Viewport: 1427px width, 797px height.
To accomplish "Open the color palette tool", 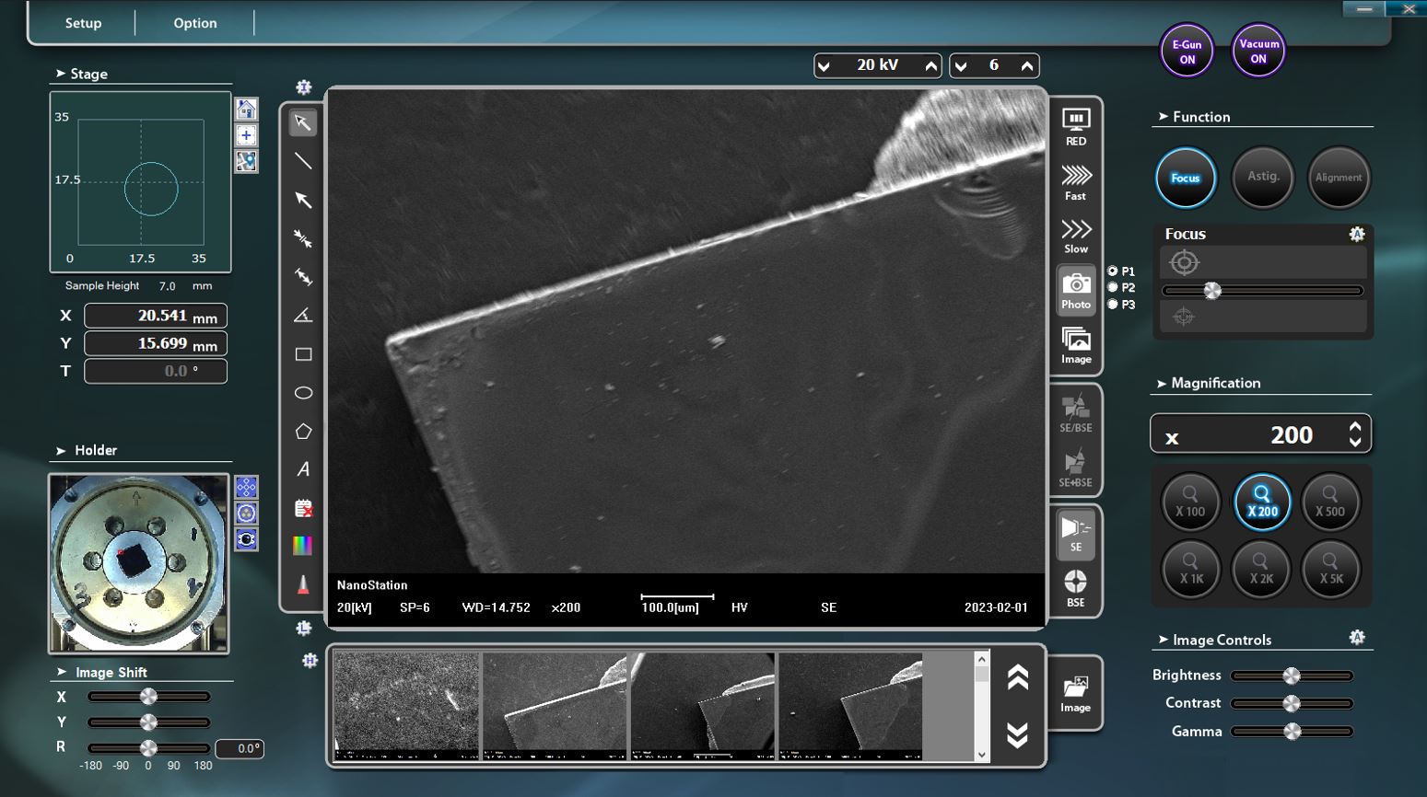I will [303, 546].
